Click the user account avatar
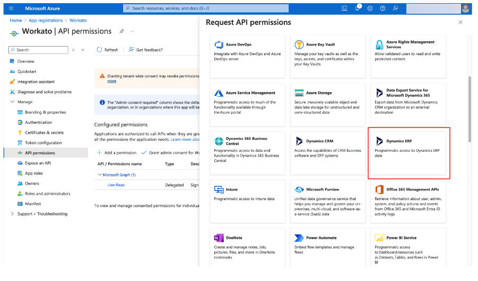 [x=465, y=8]
